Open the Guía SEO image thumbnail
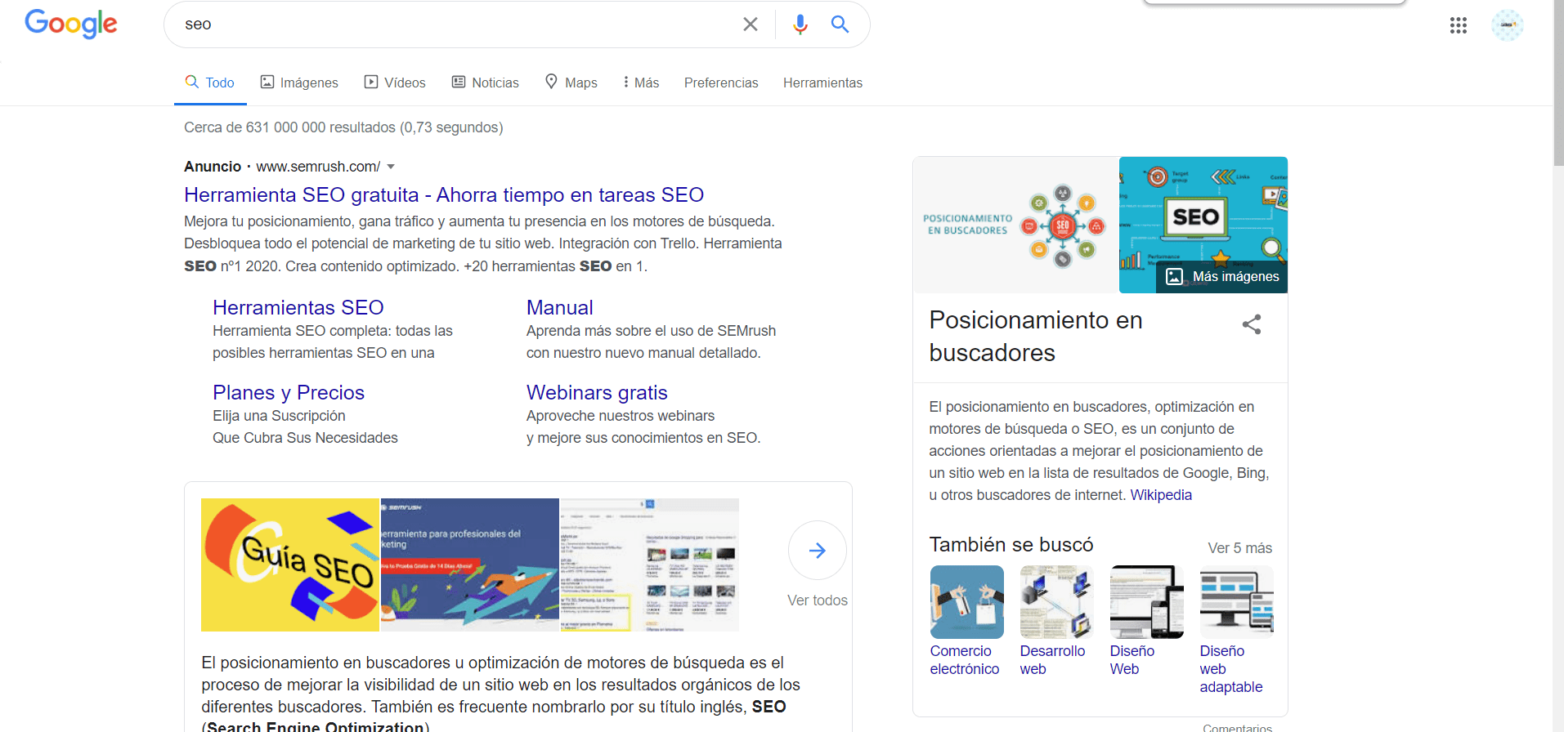The height and width of the screenshot is (732, 1564). tap(290, 565)
